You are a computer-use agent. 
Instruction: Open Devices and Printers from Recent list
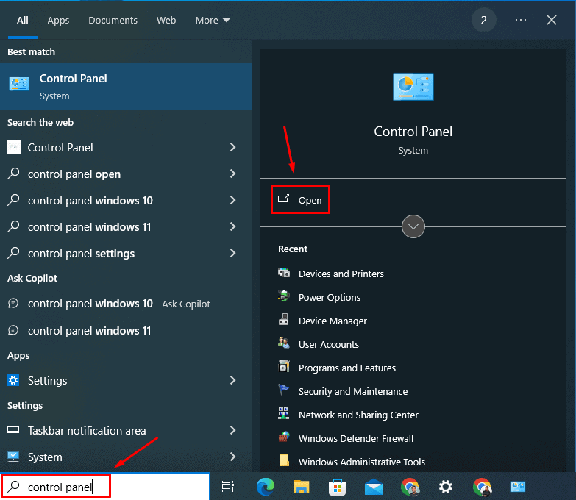point(341,274)
